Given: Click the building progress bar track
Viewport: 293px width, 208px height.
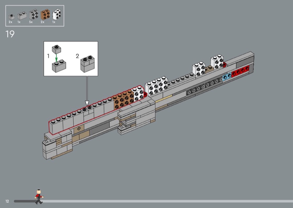Looking at the screenshot, I should click(165, 201).
